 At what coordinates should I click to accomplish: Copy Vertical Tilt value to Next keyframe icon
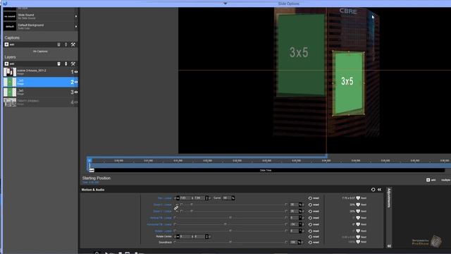pos(358,218)
